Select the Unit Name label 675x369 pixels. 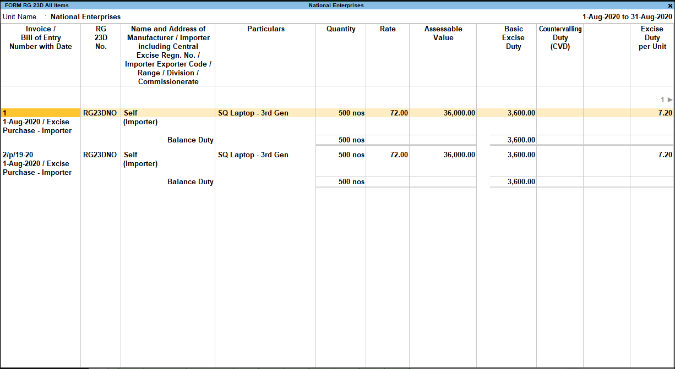coord(19,17)
